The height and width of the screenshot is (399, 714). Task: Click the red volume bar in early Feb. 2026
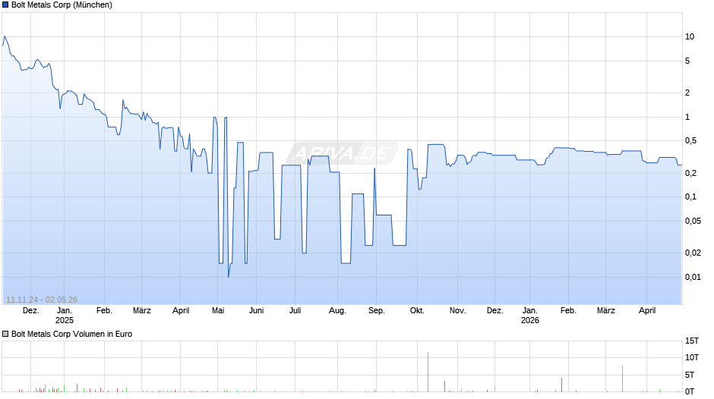pyautogui.click(x=562, y=385)
